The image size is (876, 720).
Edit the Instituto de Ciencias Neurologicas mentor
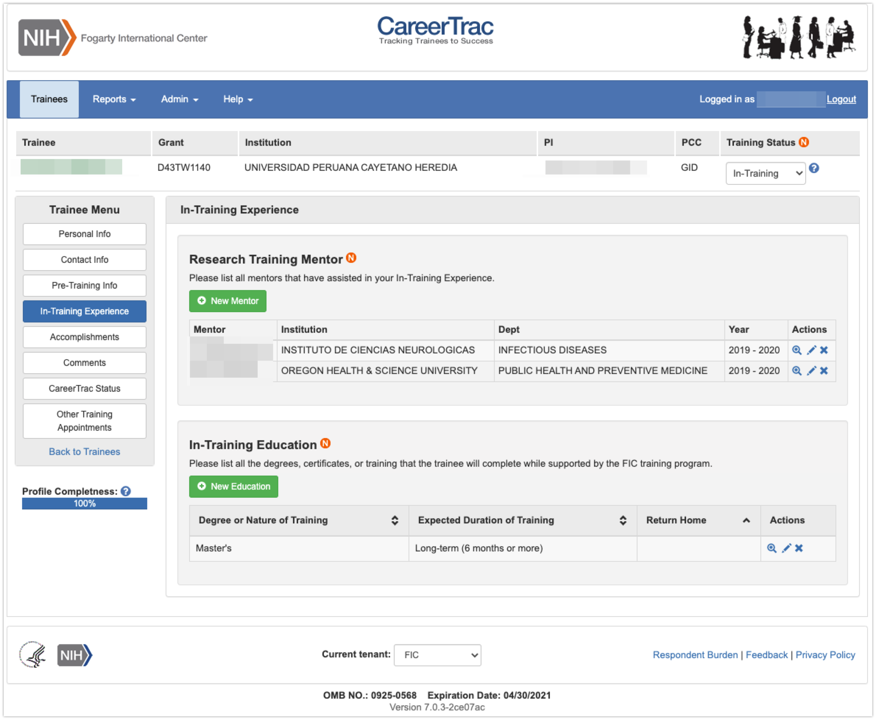[811, 350]
